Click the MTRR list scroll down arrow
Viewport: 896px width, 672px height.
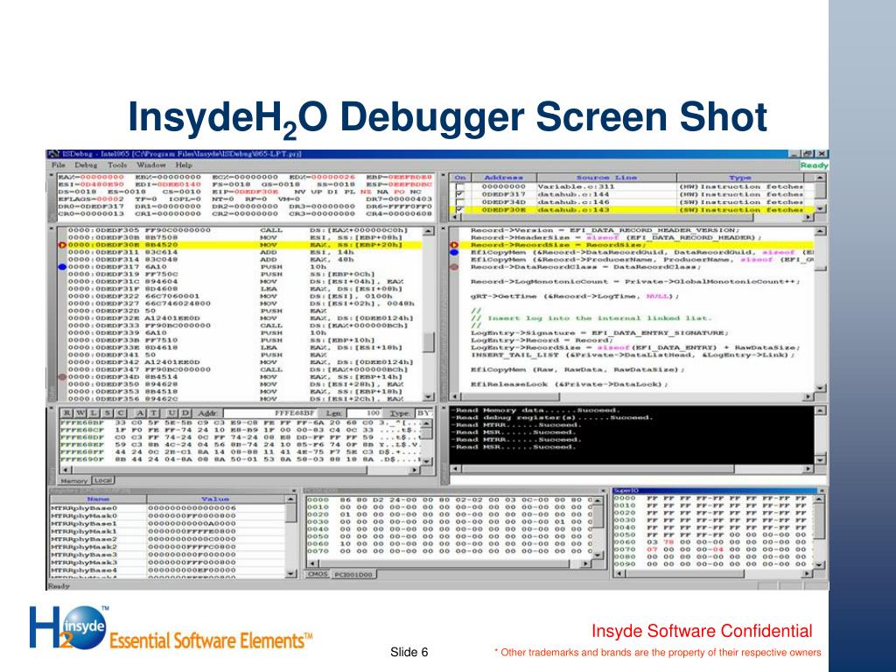290,573
